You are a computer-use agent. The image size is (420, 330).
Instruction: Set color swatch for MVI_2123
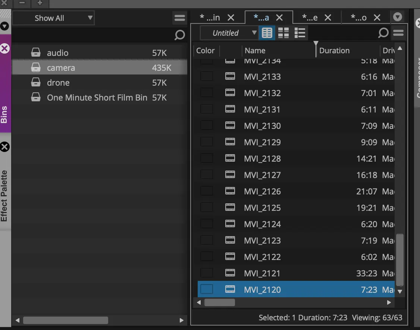pyautogui.click(x=207, y=240)
